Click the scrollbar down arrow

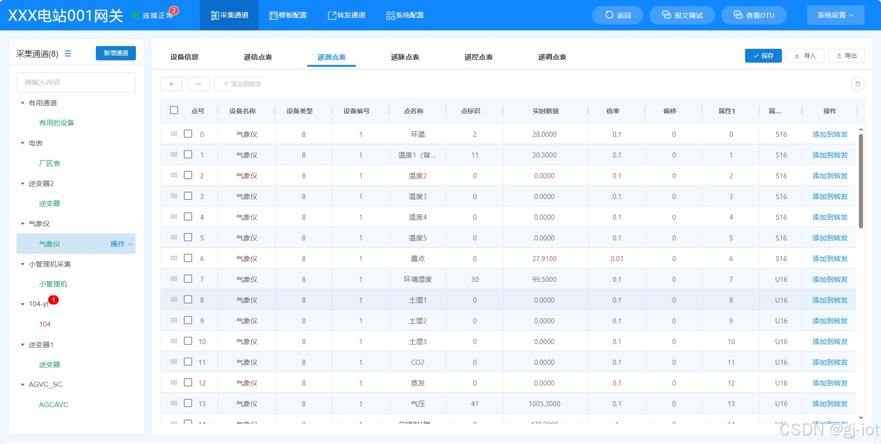pos(861,418)
